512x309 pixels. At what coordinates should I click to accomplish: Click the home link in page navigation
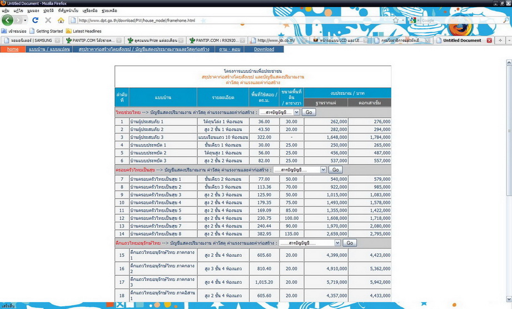click(x=13, y=49)
